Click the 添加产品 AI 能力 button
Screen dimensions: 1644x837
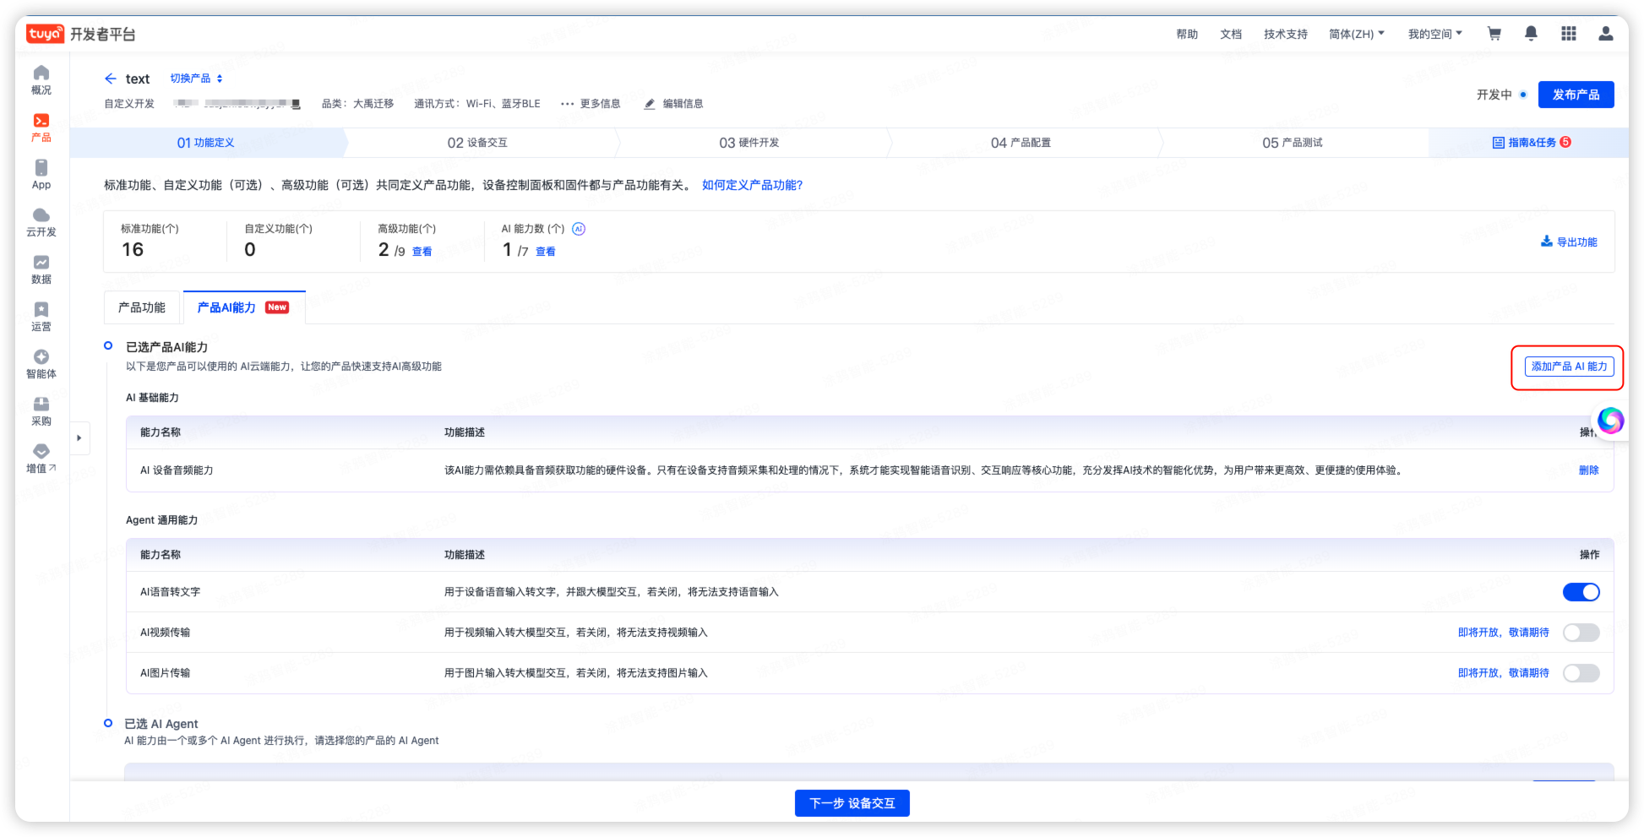click(x=1569, y=367)
